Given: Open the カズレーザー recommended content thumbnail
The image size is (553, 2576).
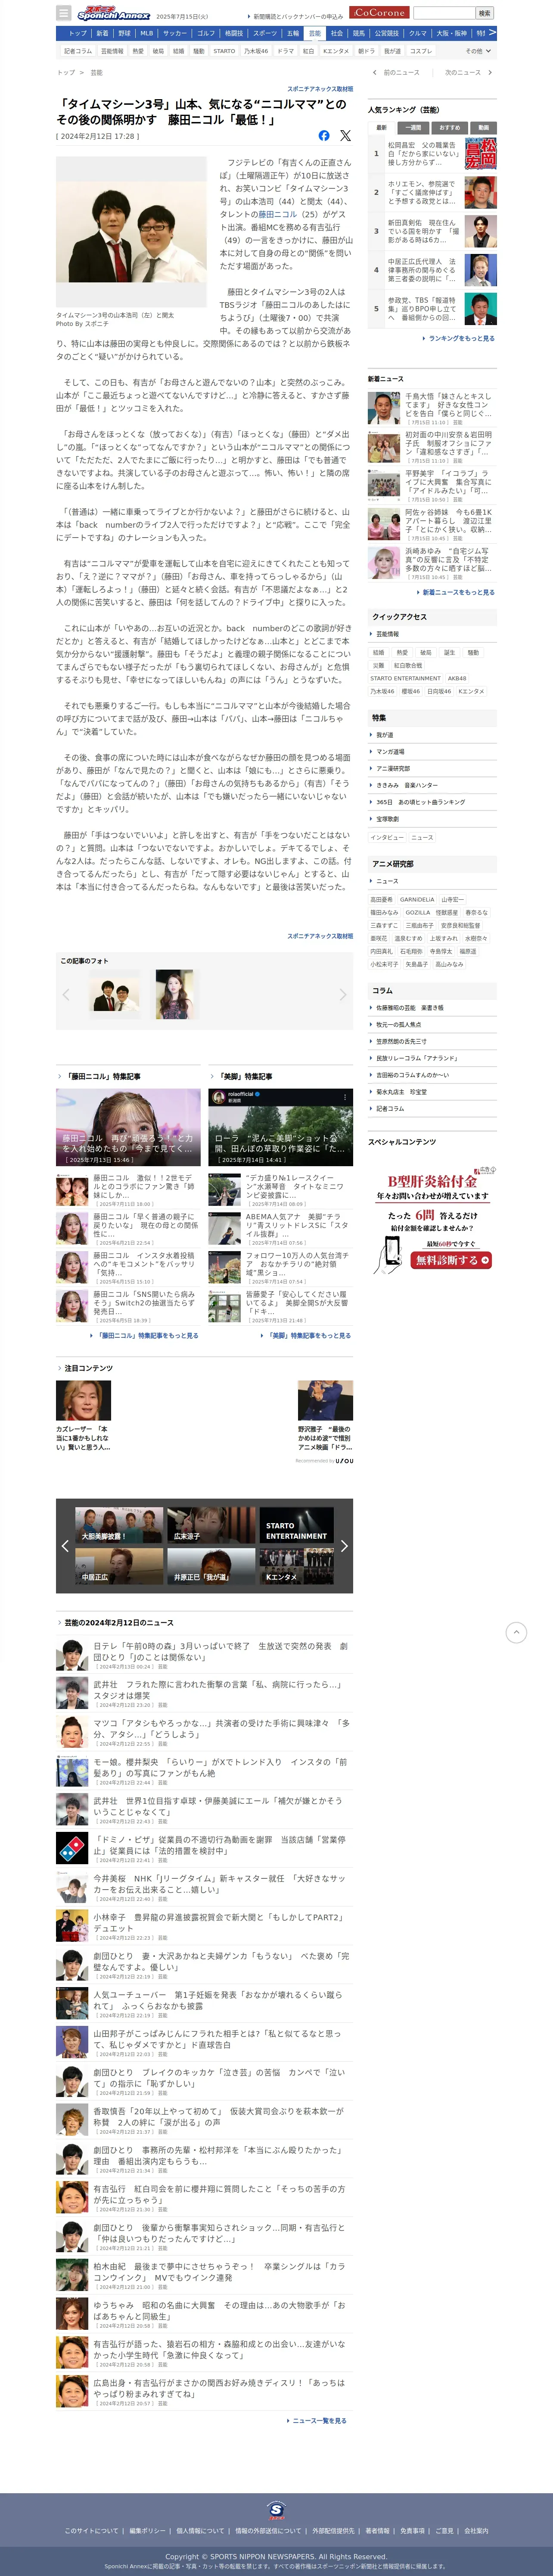Looking at the screenshot, I should coord(83,1400).
